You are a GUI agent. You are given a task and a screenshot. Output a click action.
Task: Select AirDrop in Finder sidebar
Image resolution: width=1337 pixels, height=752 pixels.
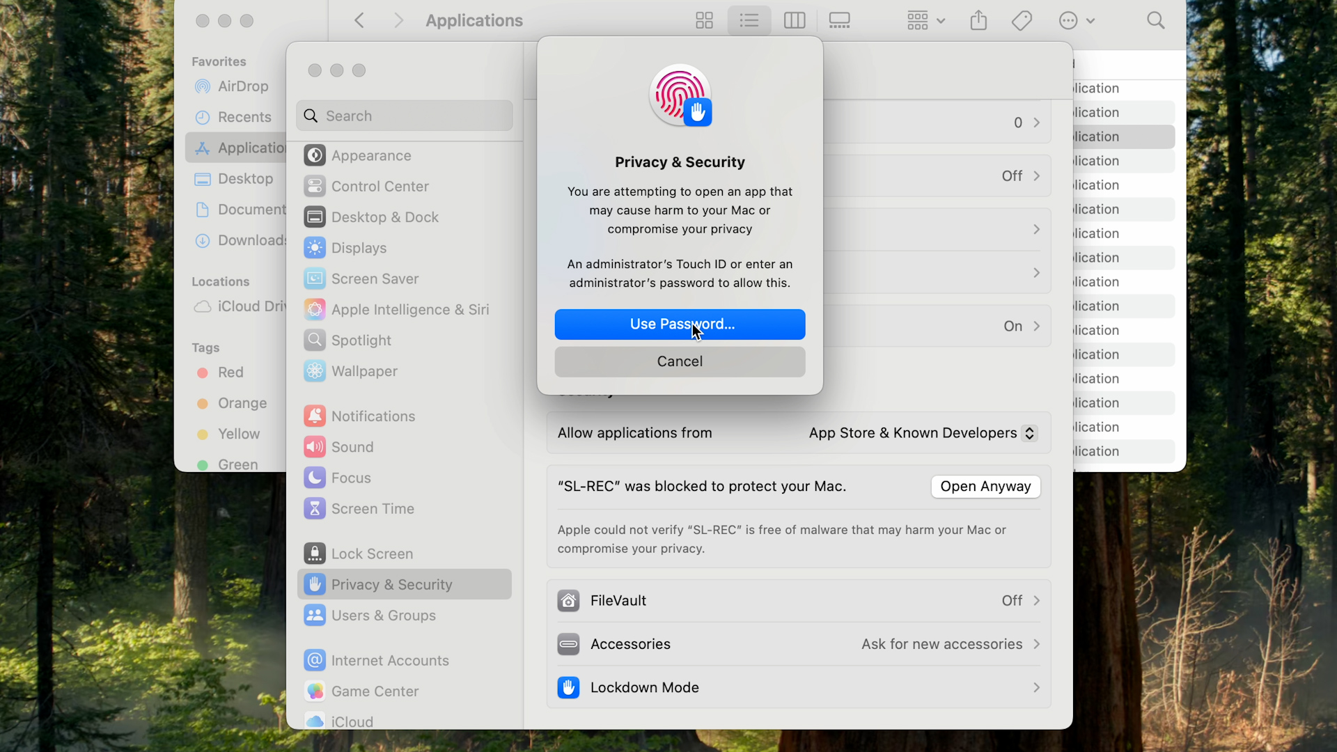click(x=237, y=86)
